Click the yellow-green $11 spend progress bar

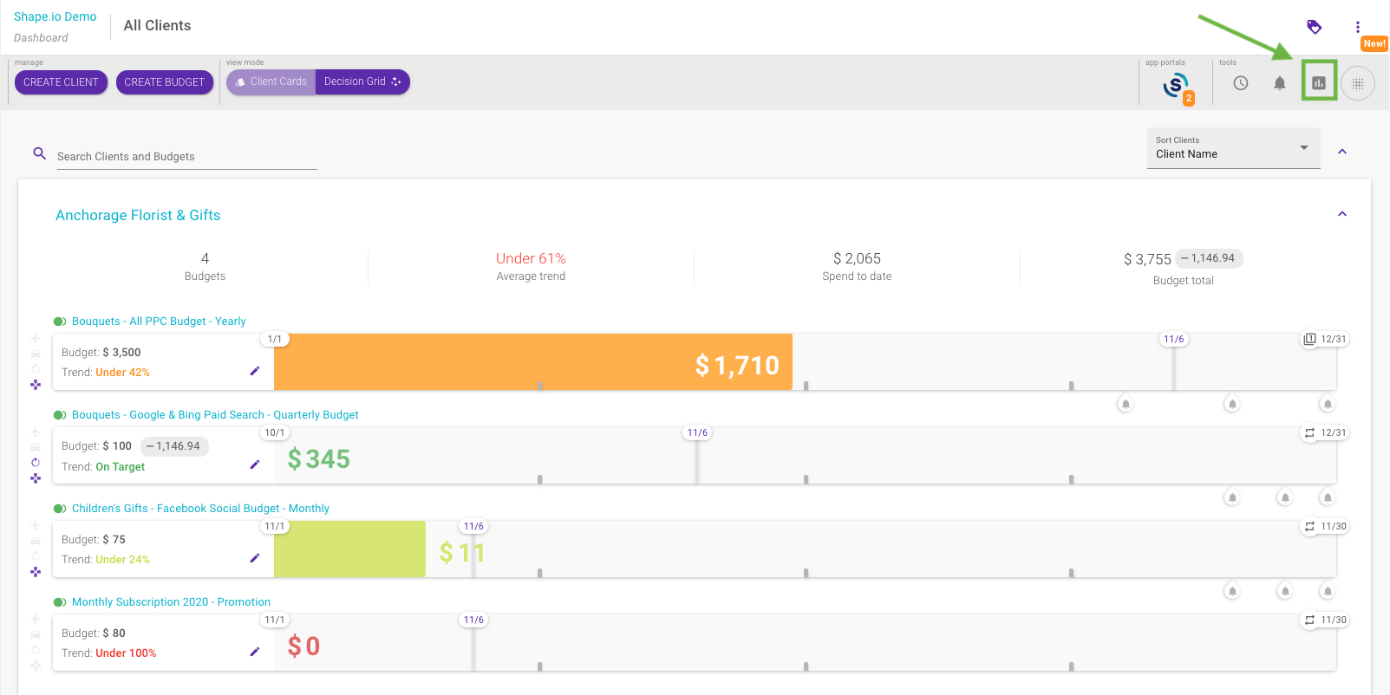[349, 549]
